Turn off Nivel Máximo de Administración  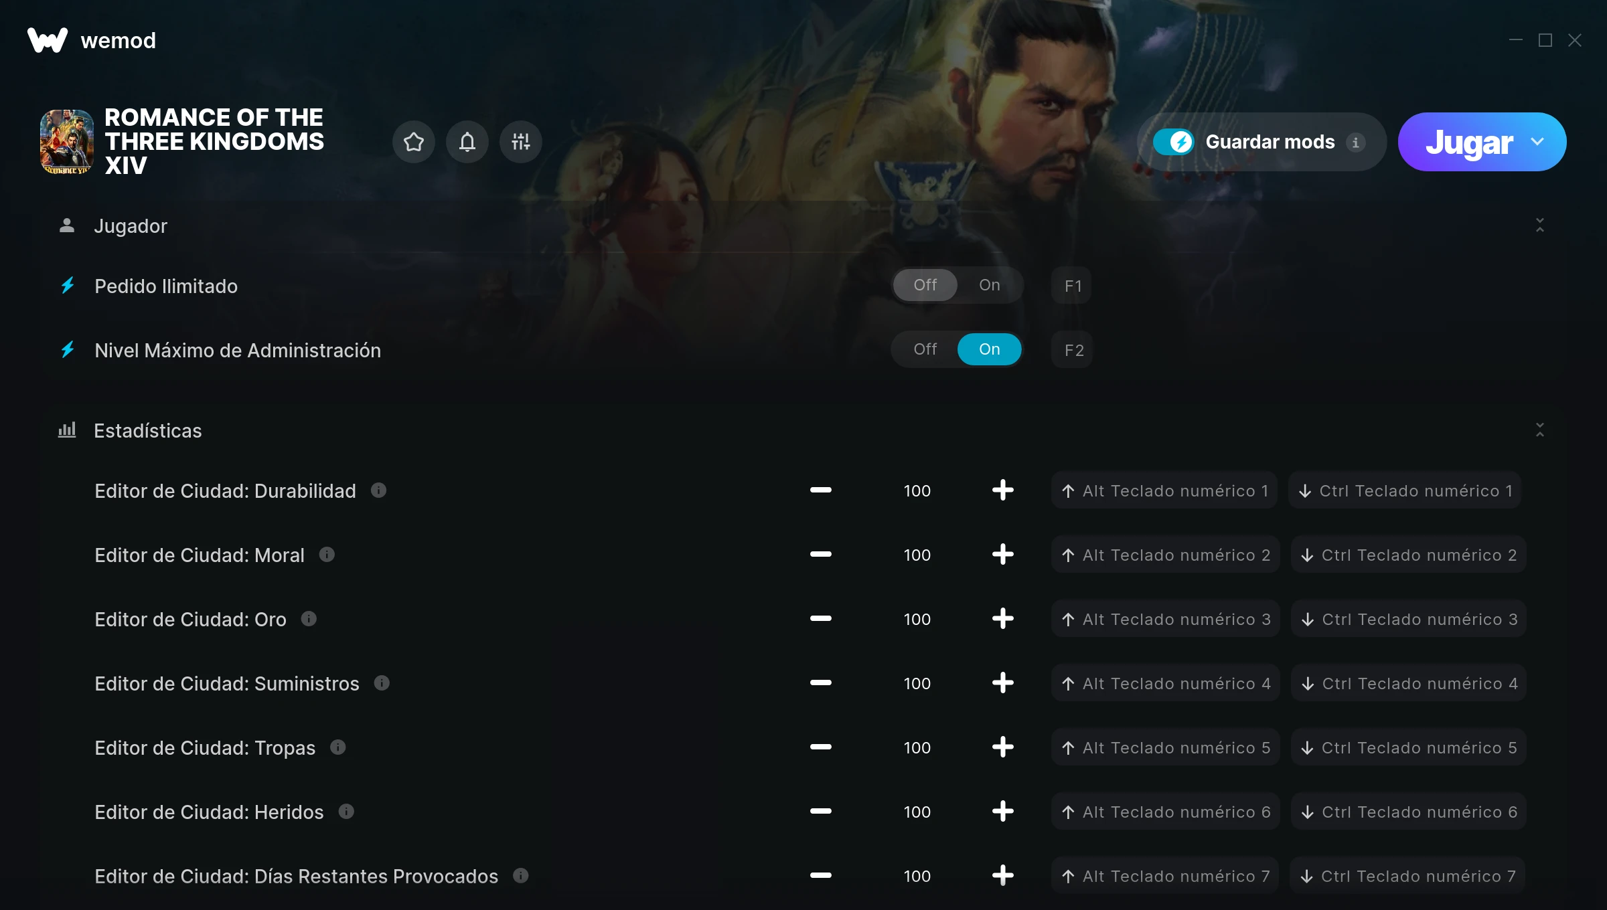pyautogui.click(x=925, y=349)
